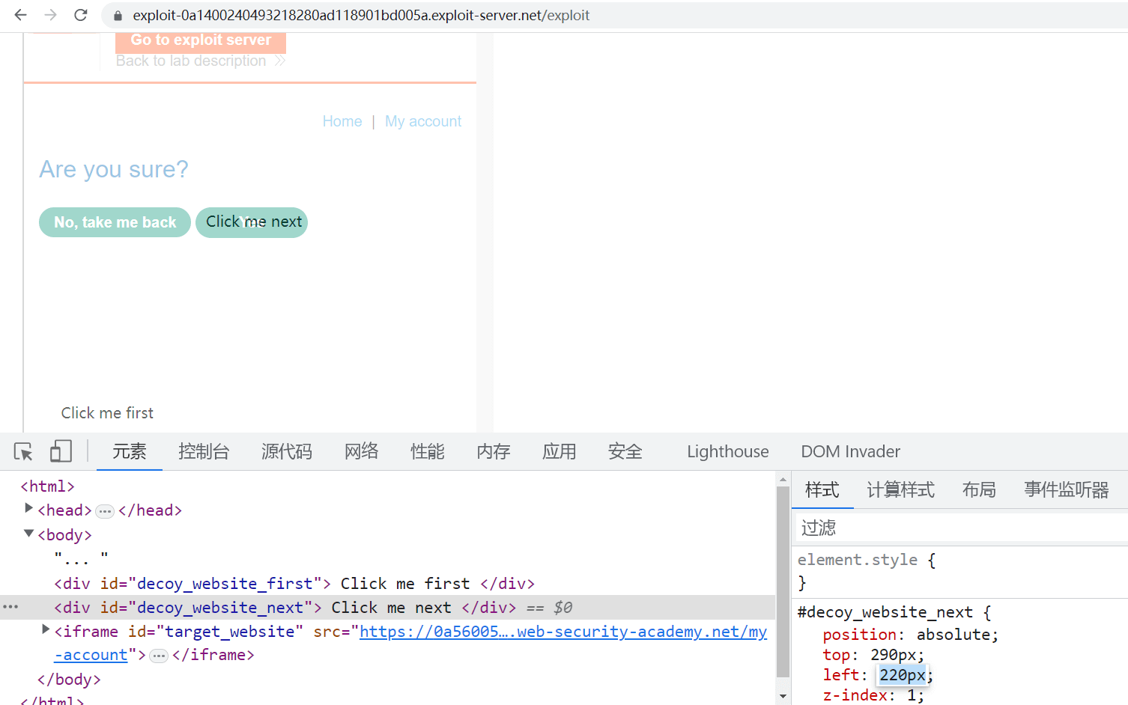The image size is (1128, 705).
Task: Switch to 计算样式 styles pane tab
Action: point(900,490)
